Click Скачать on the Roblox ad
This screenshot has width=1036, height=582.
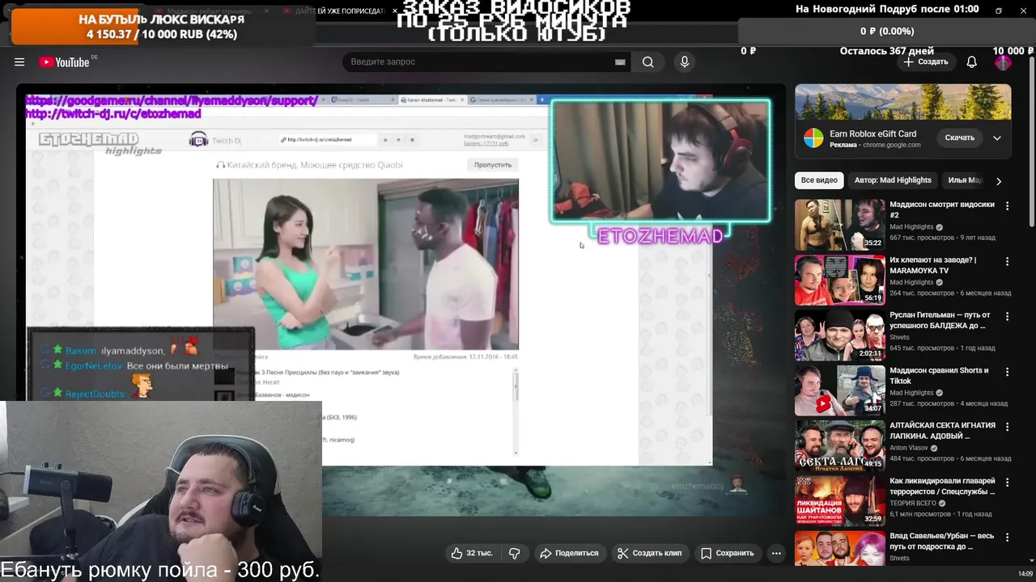point(959,137)
